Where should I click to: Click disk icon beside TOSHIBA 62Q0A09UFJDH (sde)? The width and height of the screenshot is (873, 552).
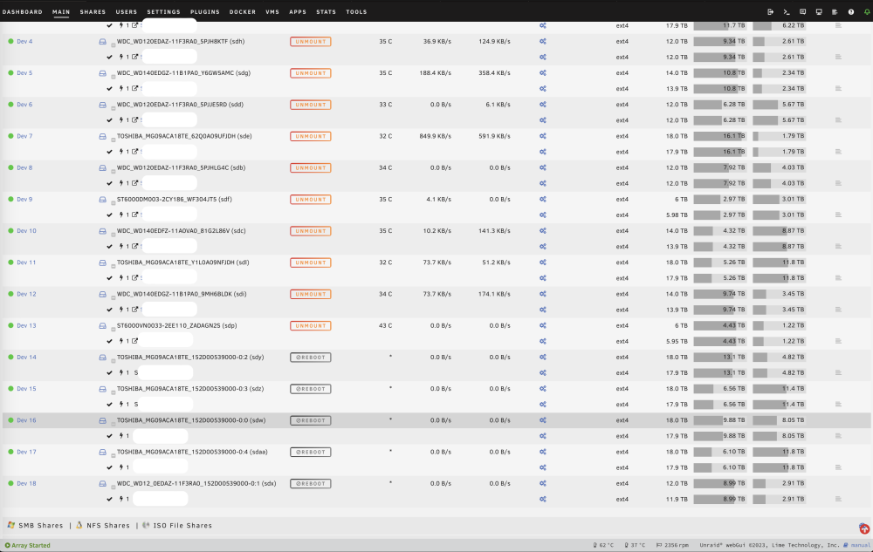click(x=102, y=136)
